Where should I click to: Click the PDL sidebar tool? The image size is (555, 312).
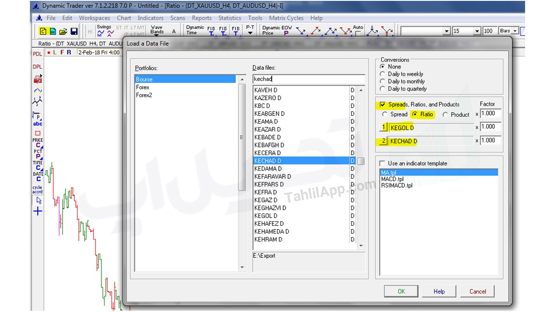[x=38, y=54]
